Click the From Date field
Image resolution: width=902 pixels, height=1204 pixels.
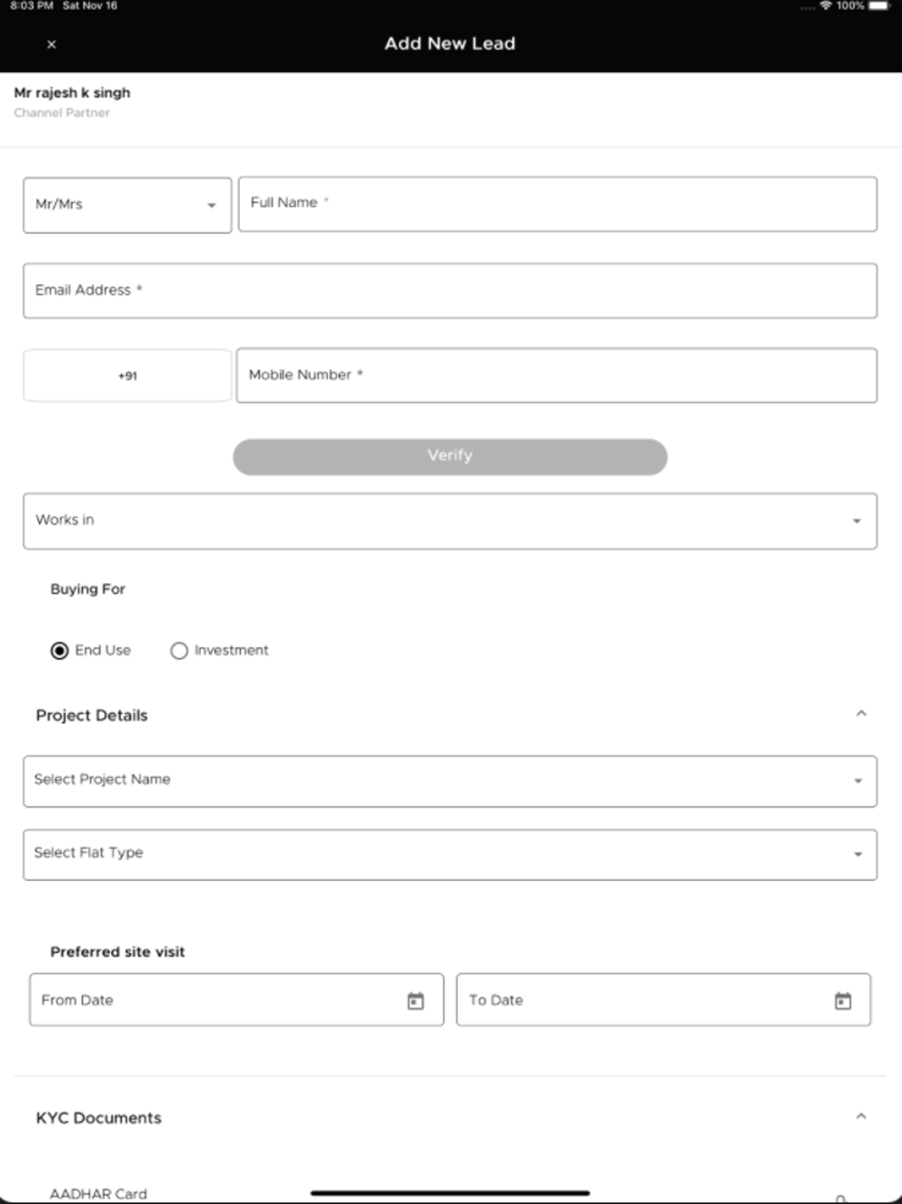[236, 1000]
